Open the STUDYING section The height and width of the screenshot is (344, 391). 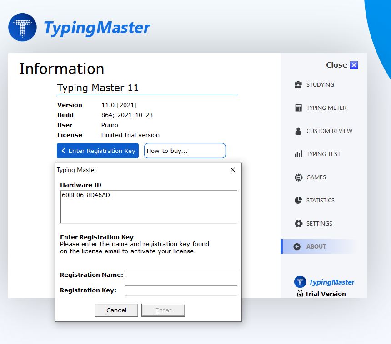point(320,85)
